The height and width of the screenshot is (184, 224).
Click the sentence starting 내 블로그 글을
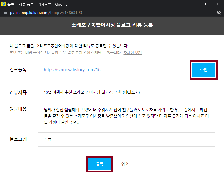(69, 46)
